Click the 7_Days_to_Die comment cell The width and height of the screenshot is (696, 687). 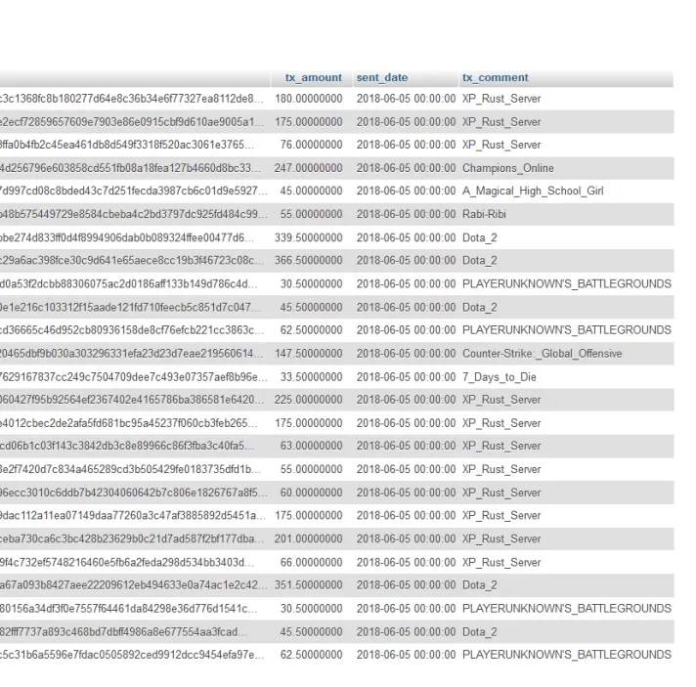point(499,377)
